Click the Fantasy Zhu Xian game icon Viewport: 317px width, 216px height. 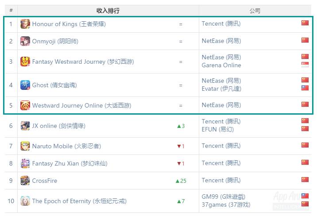click(25, 163)
